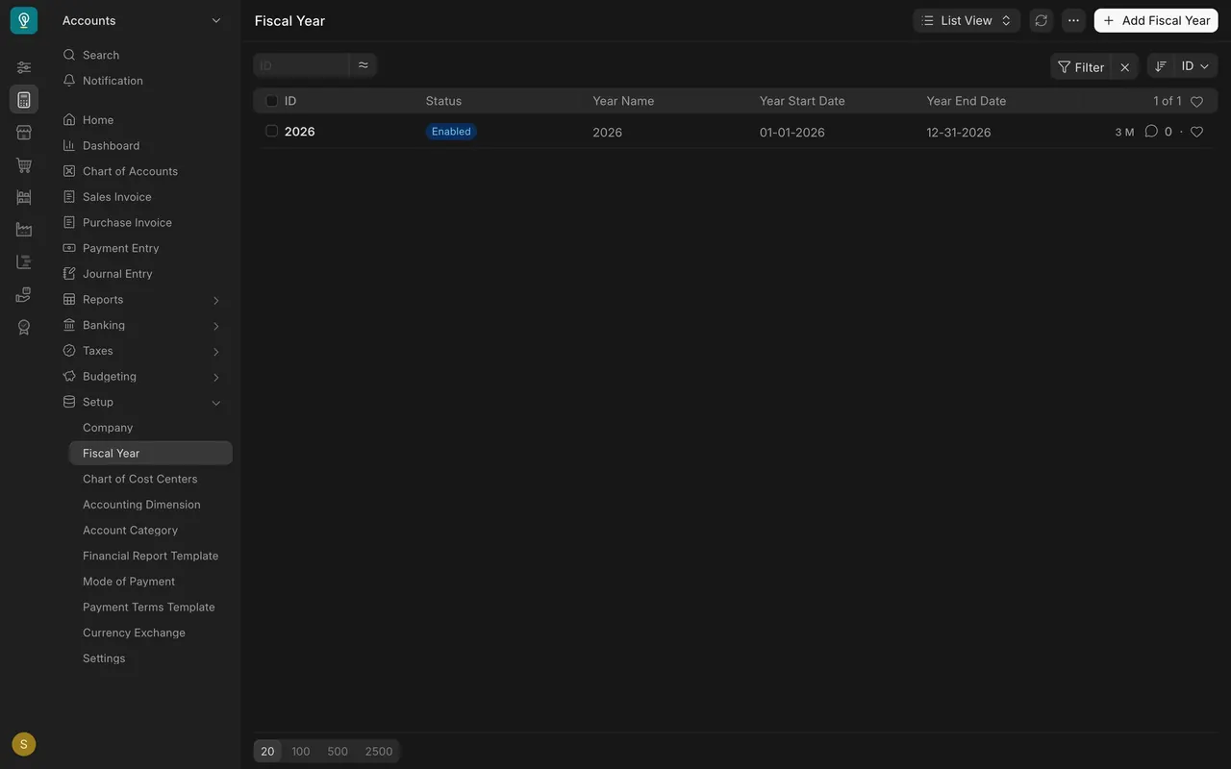Click the ID filter input field
The width and height of the screenshot is (1231, 769).
coord(301,65)
